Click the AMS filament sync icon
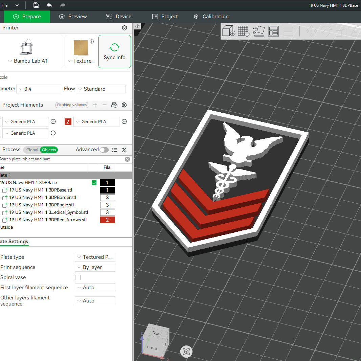This screenshot has height=361, width=361. tap(114, 105)
